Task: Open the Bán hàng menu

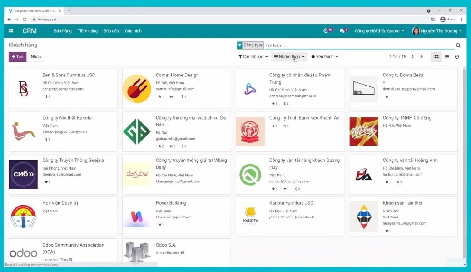Action: tap(63, 30)
